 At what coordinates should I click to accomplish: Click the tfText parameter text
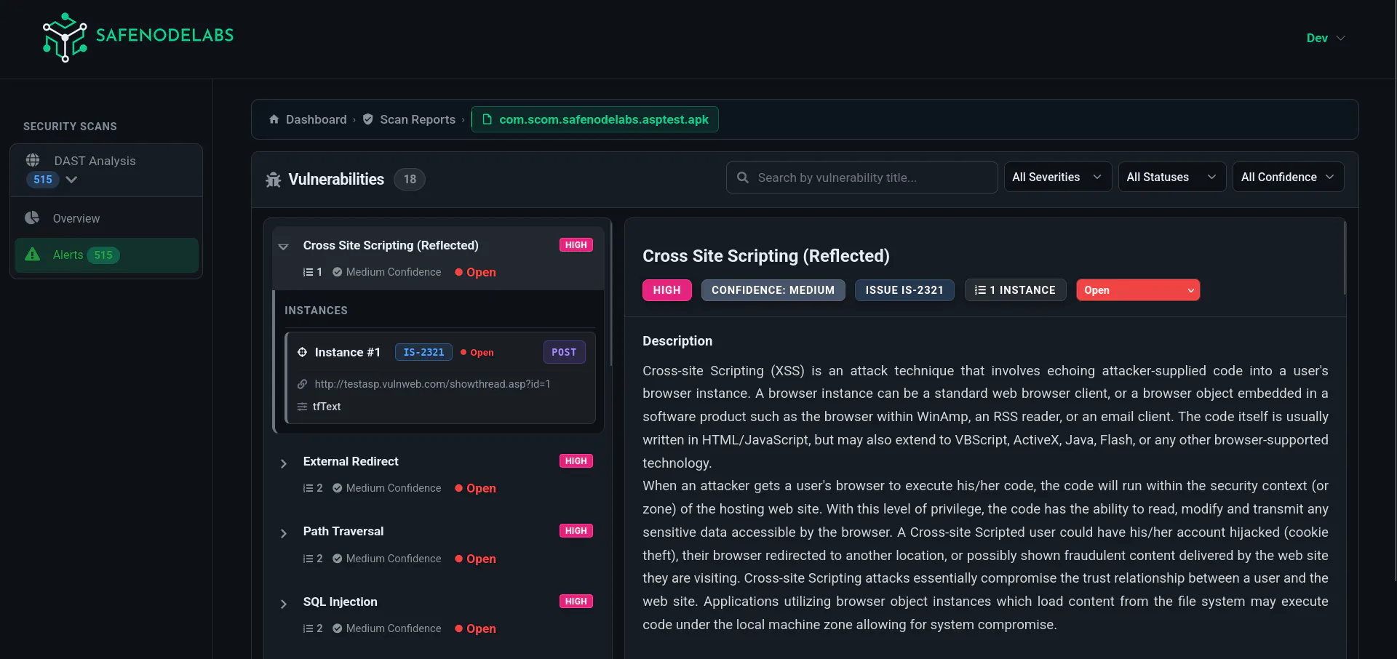[327, 407]
